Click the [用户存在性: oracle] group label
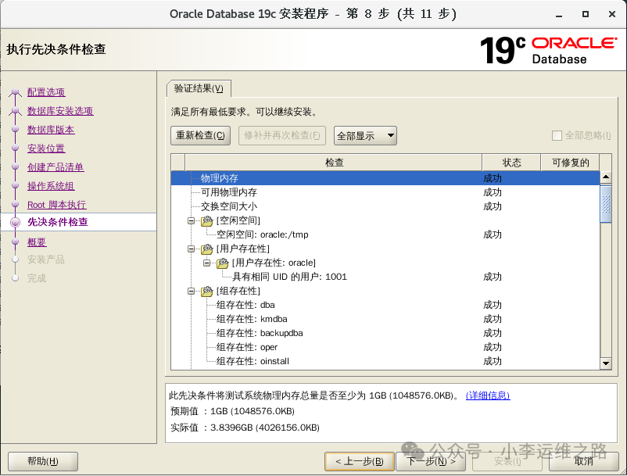Image resolution: width=627 pixels, height=476 pixels. coord(274,263)
